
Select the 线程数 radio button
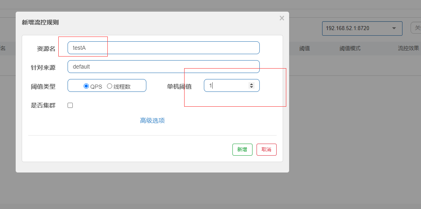click(109, 86)
